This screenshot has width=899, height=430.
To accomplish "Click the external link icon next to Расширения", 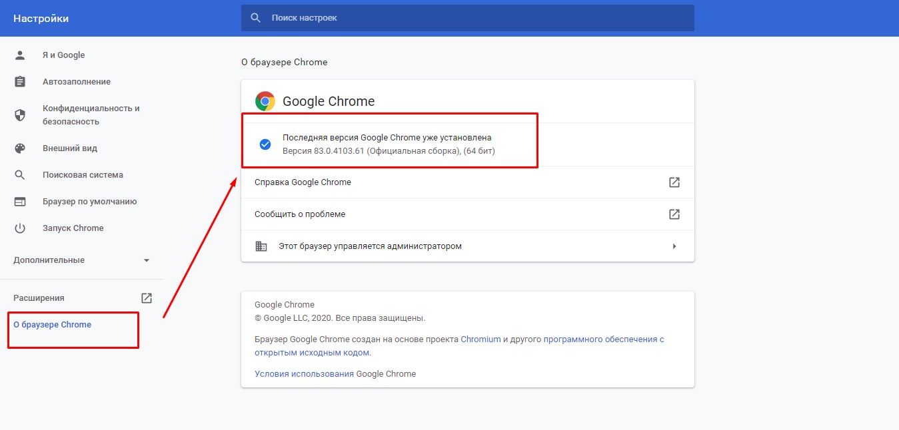I will (x=147, y=298).
